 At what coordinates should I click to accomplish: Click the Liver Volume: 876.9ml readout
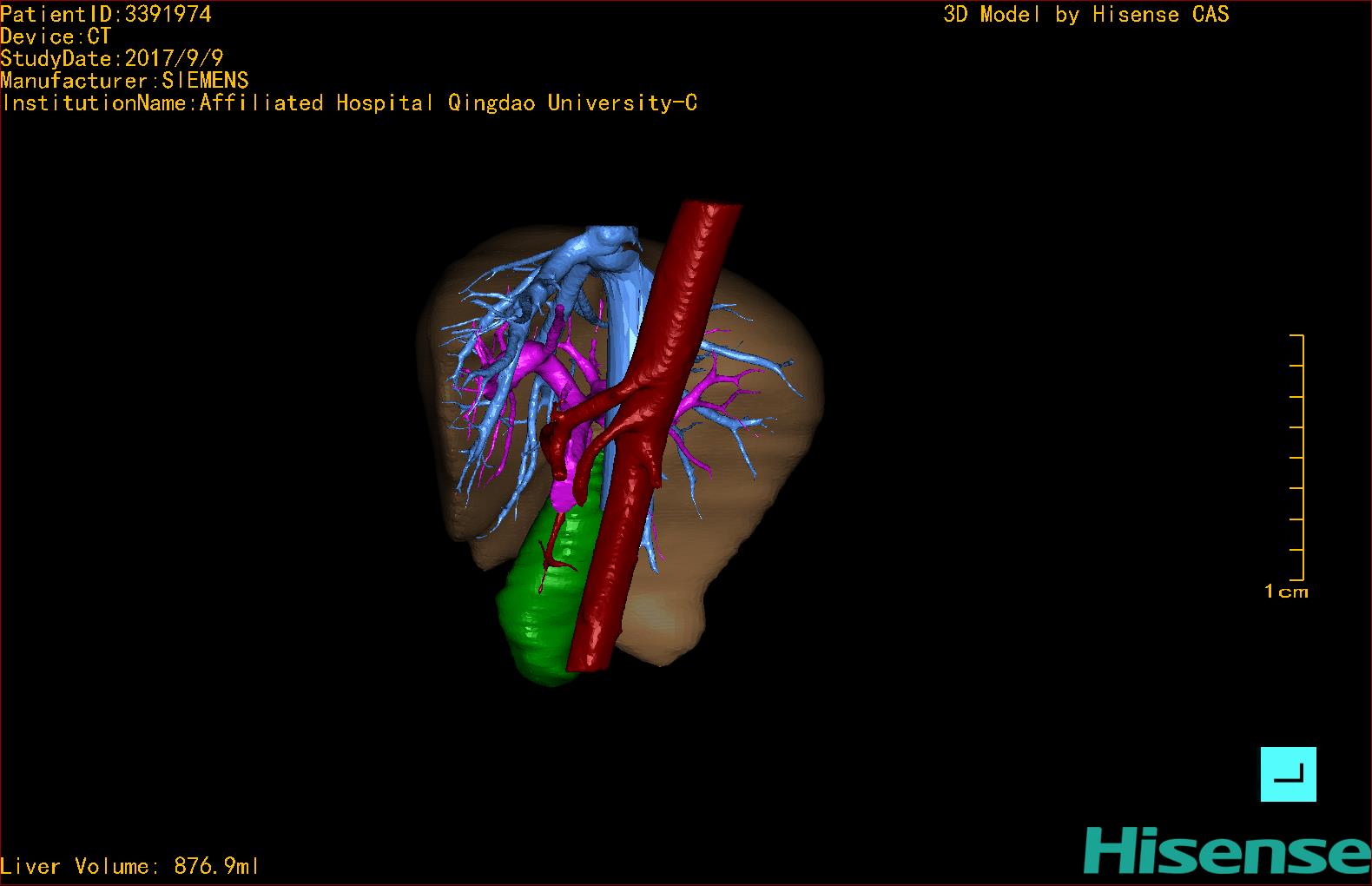[129, 866]
